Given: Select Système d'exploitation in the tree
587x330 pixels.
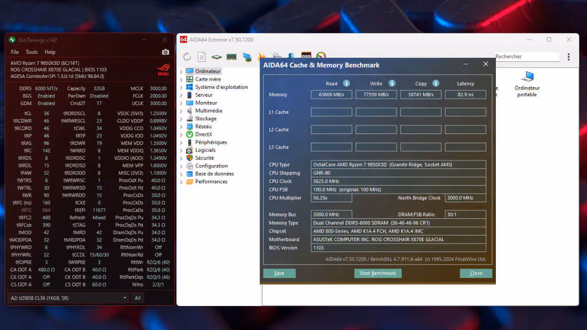Looking at the screenshot, I should point(221,87).
